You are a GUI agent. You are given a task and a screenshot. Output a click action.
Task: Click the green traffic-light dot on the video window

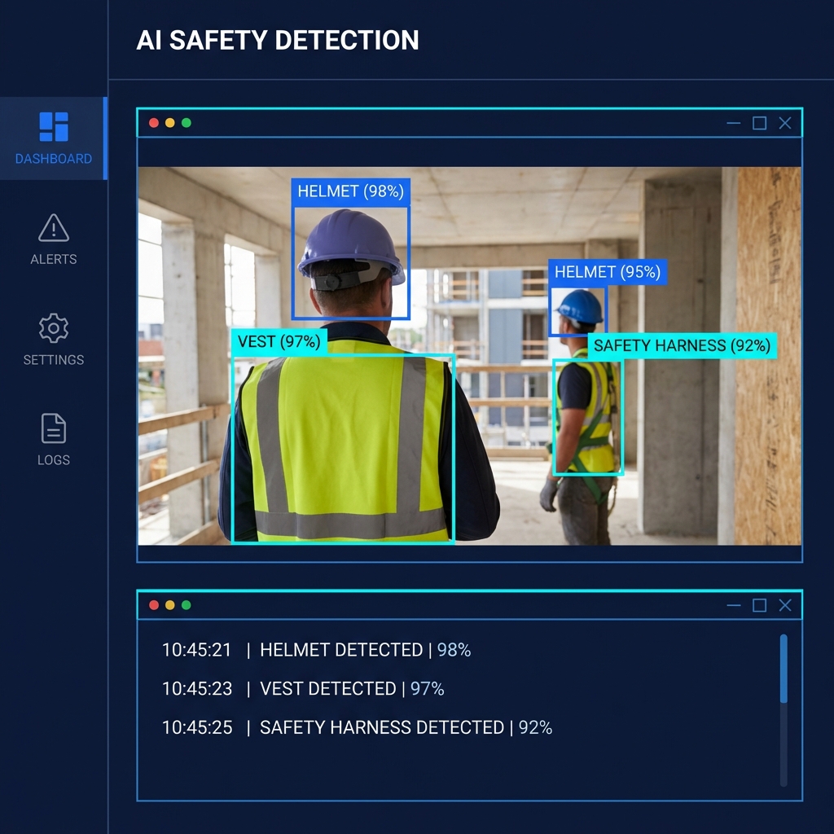[x=188, y=123]
